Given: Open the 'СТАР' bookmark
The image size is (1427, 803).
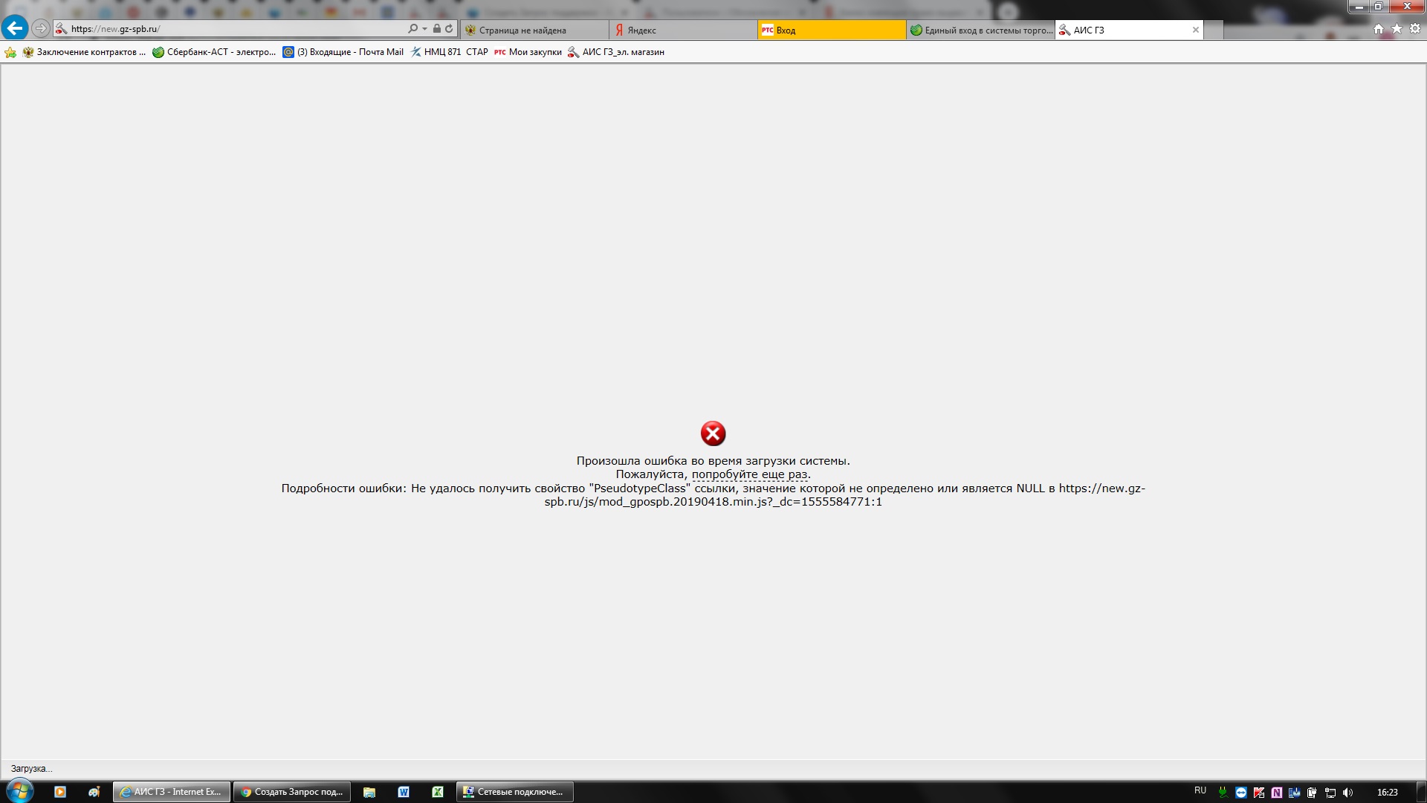Looking at the screenshot, I should click(x=477, y=52).
